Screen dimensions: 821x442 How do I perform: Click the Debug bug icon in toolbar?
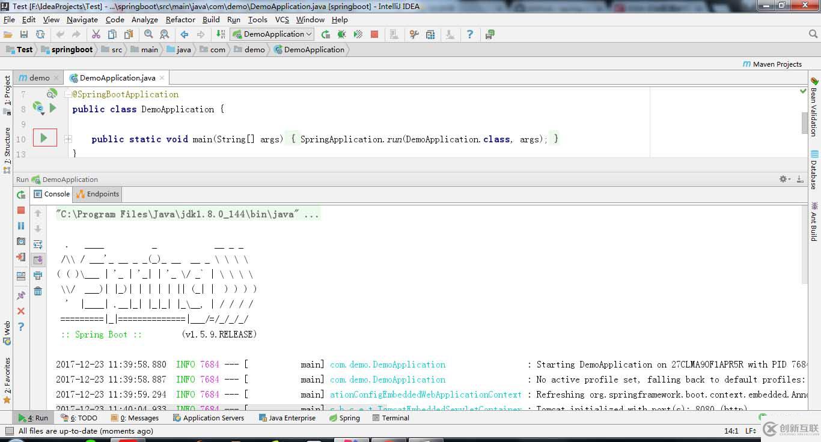(x=341, y=35)
